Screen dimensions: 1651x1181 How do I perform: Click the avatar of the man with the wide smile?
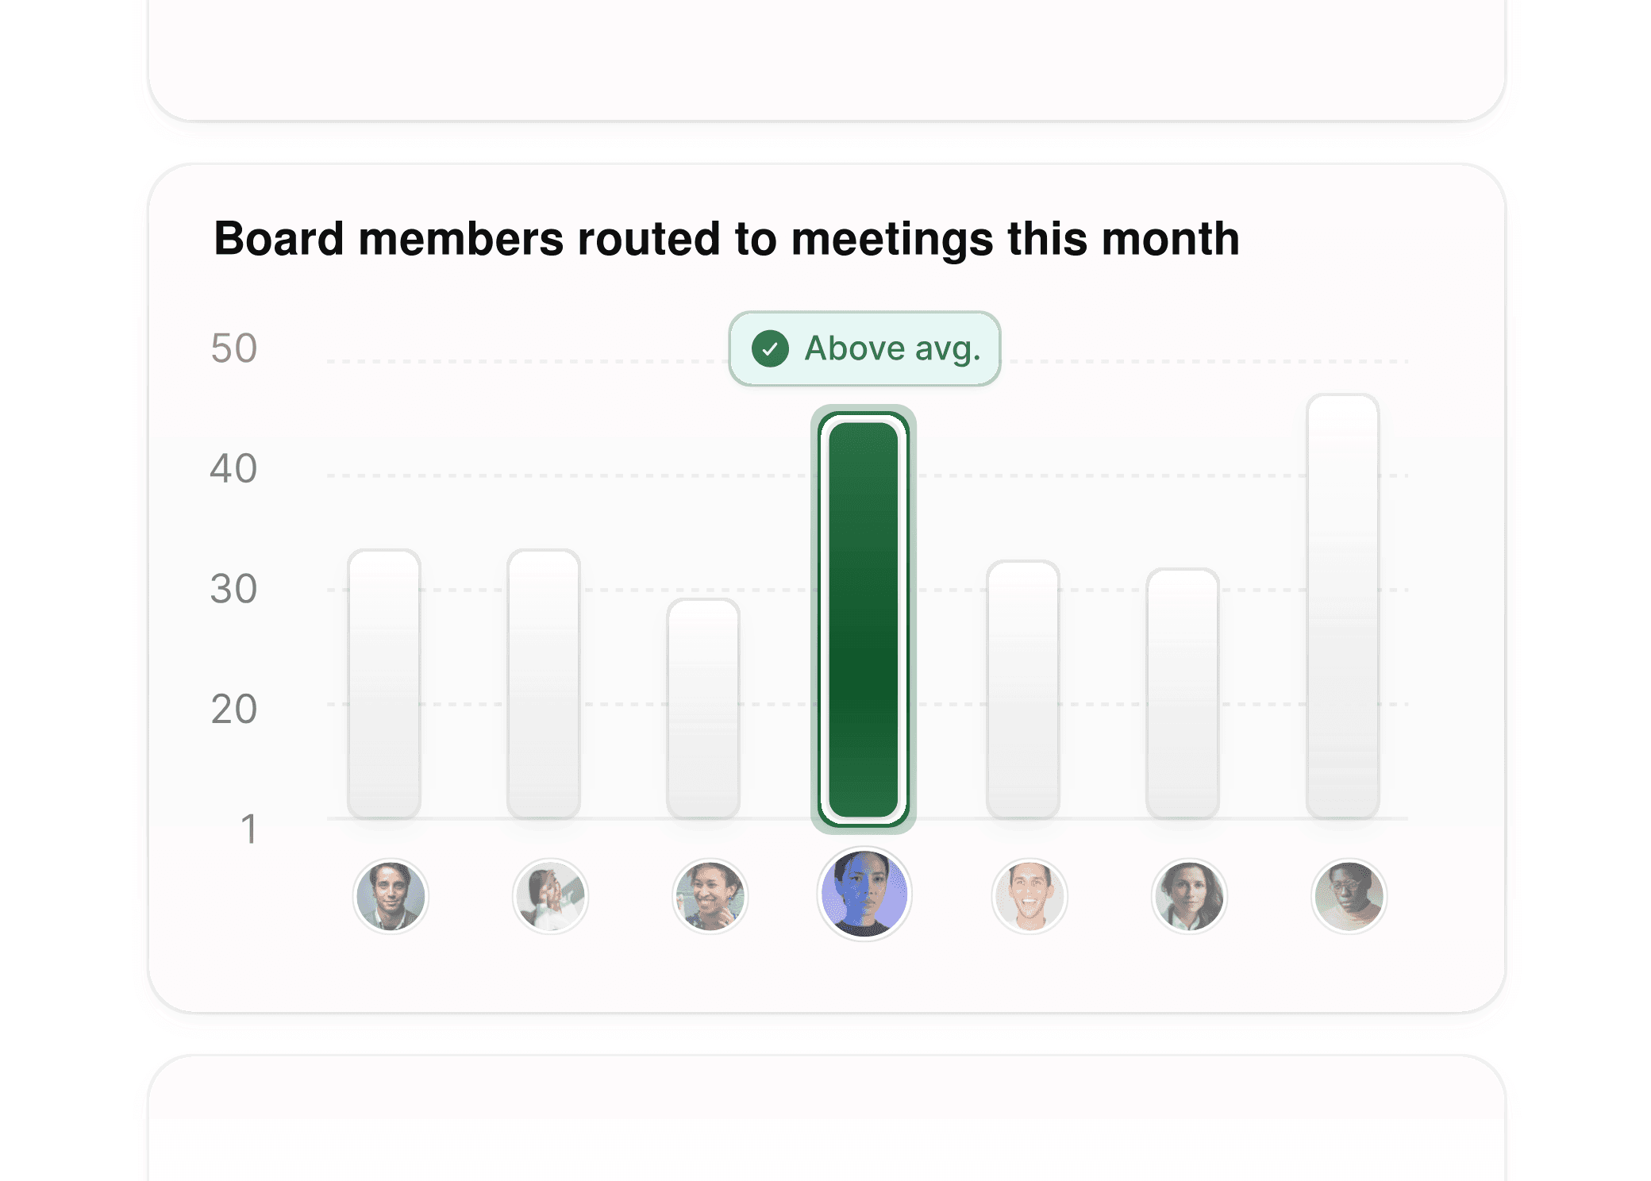pyautogui.click(x=1029, y=895)
